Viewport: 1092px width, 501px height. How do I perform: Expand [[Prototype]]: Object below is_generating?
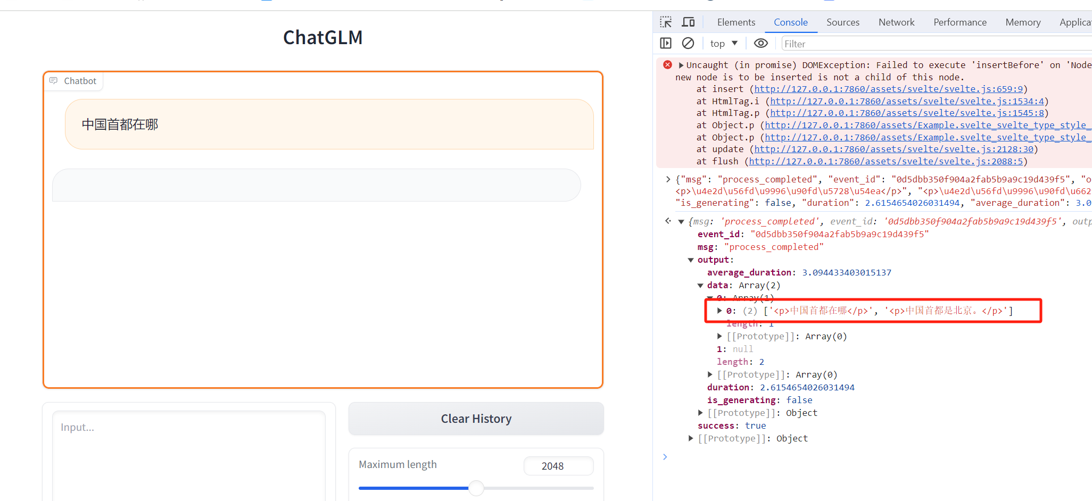700,413
